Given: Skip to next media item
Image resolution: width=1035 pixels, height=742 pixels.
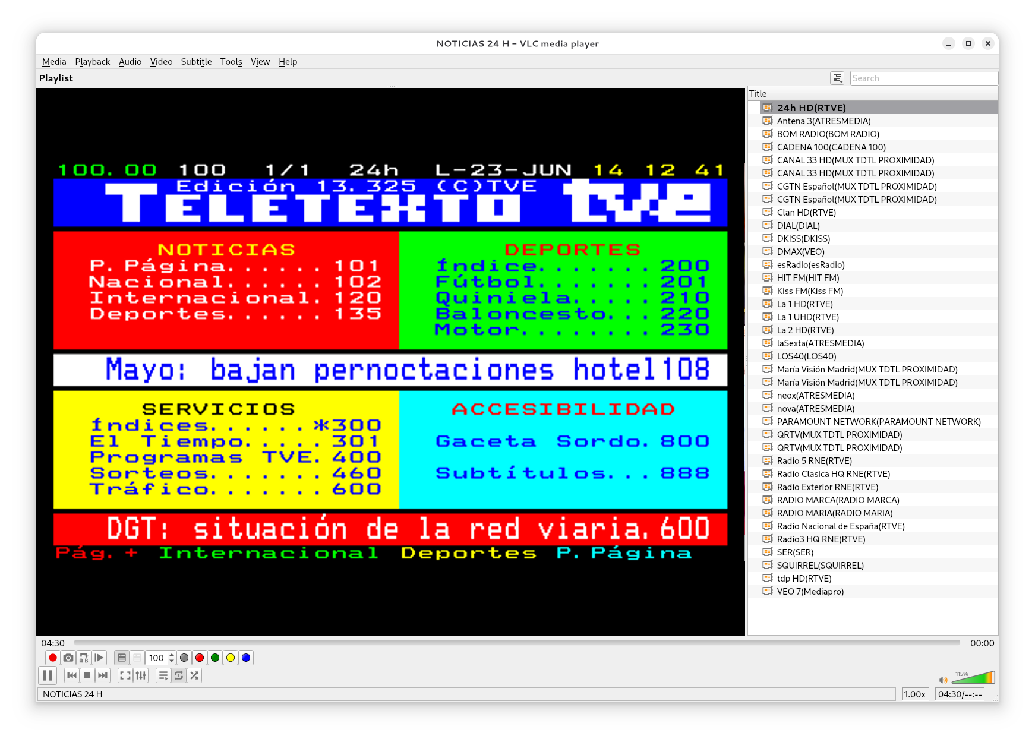Looking at the screenshot, I should pyautogui.click(x=103, y=675).
